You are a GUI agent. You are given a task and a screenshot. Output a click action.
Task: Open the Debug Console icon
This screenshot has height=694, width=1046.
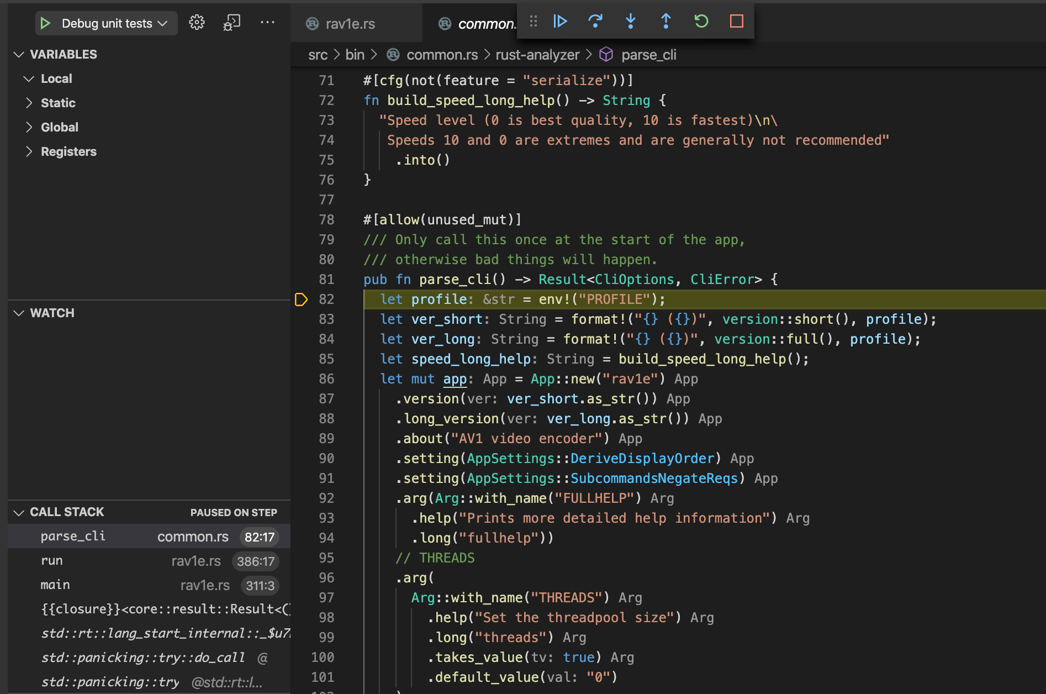tap(231, 23)
